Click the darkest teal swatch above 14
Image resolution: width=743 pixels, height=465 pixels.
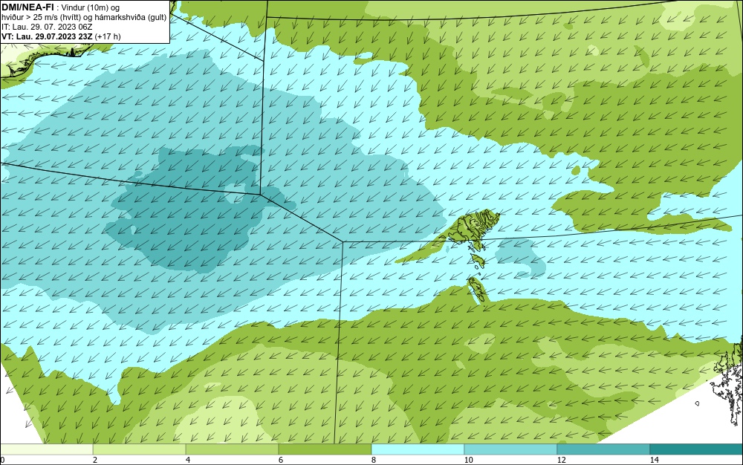click(x=697, y=449)
